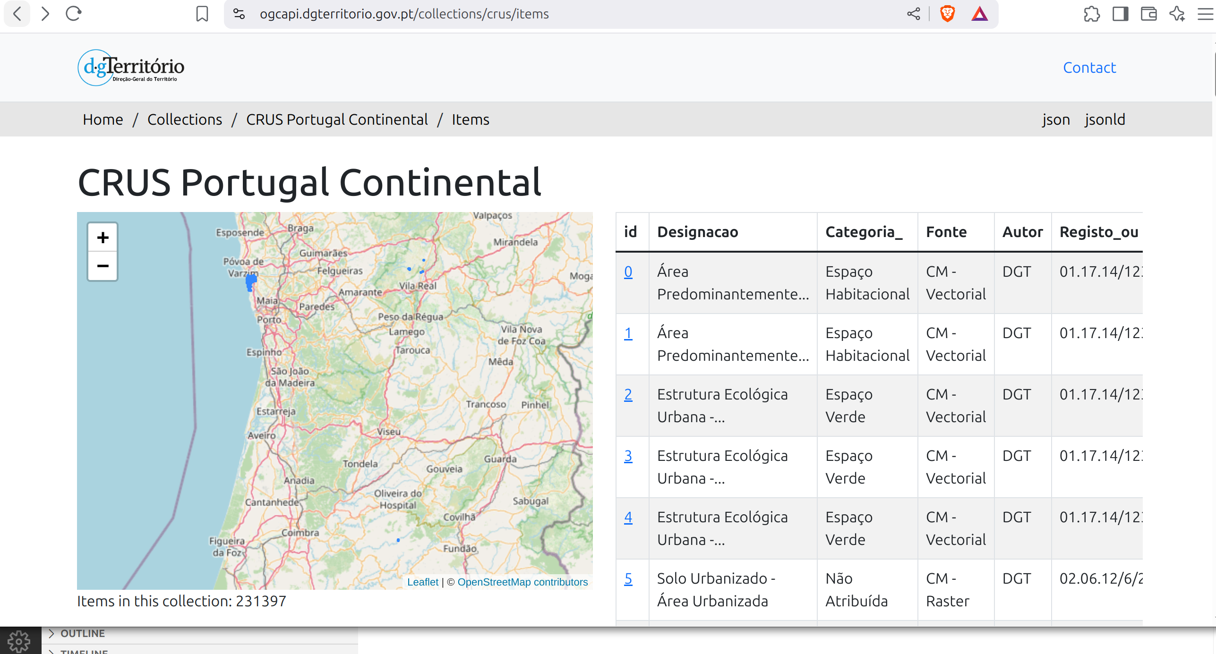The image size is (1216, 654).
Task: Open Brave Shields lion icon
Action: coord(947,14)
